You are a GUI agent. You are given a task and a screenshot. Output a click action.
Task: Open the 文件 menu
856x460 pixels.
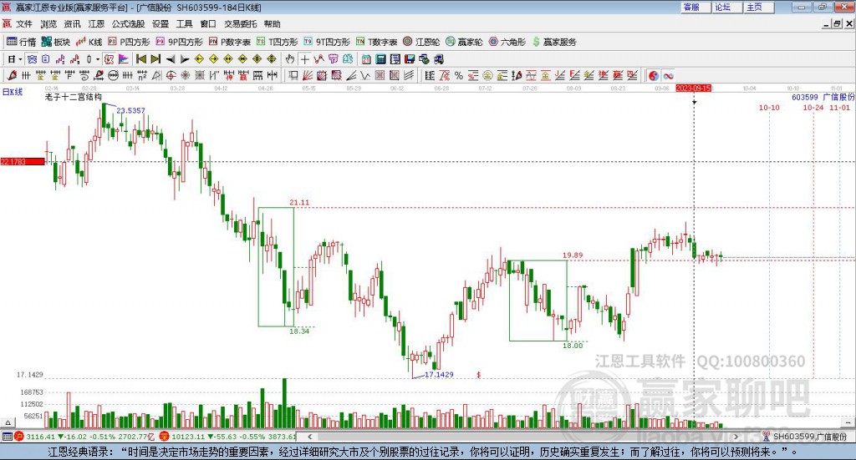pyautogui.click(x=24, y=24)
